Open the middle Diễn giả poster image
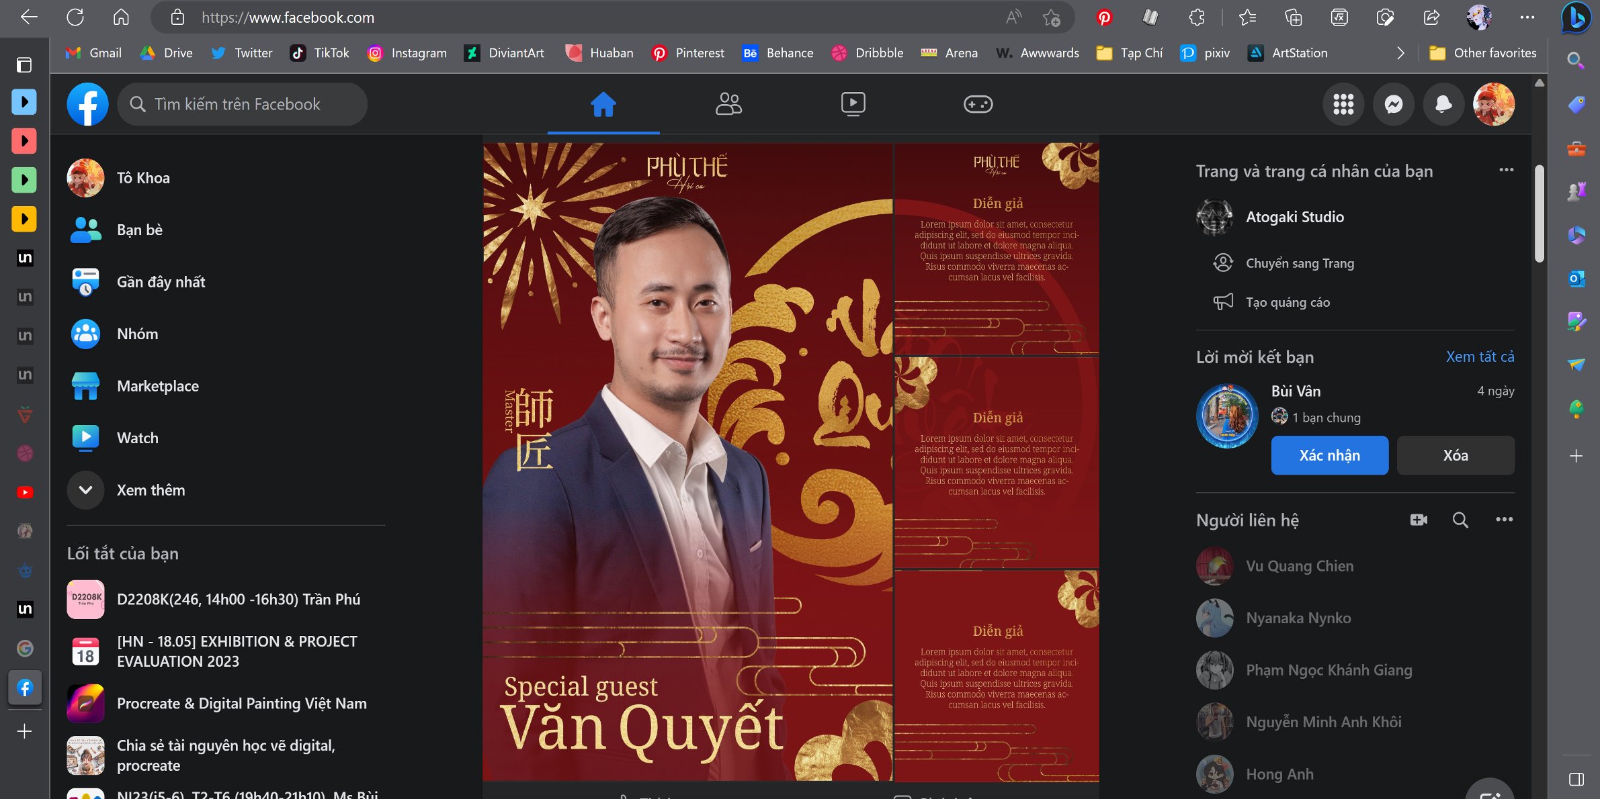Screen dimensions: 1600x799 pyautogui.click(x=997, y=463)
